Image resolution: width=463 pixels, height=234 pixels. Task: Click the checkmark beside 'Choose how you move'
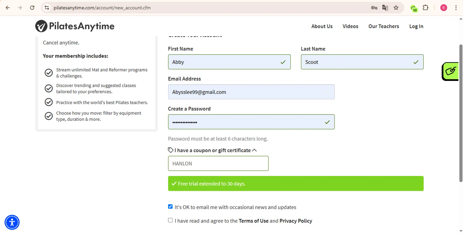[x=49, y=116]
